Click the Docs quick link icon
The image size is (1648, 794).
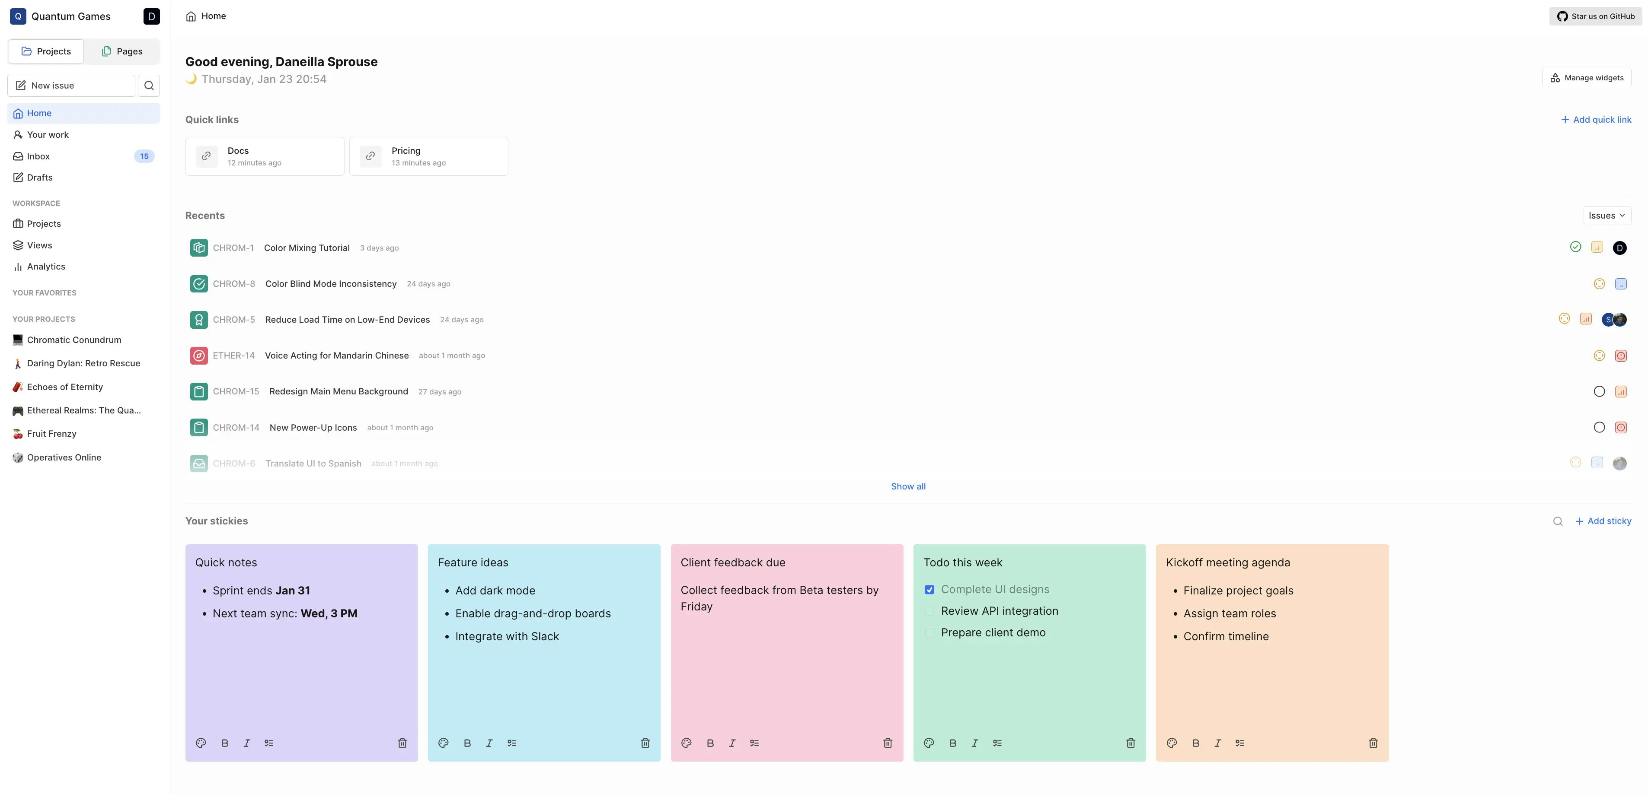206,156
